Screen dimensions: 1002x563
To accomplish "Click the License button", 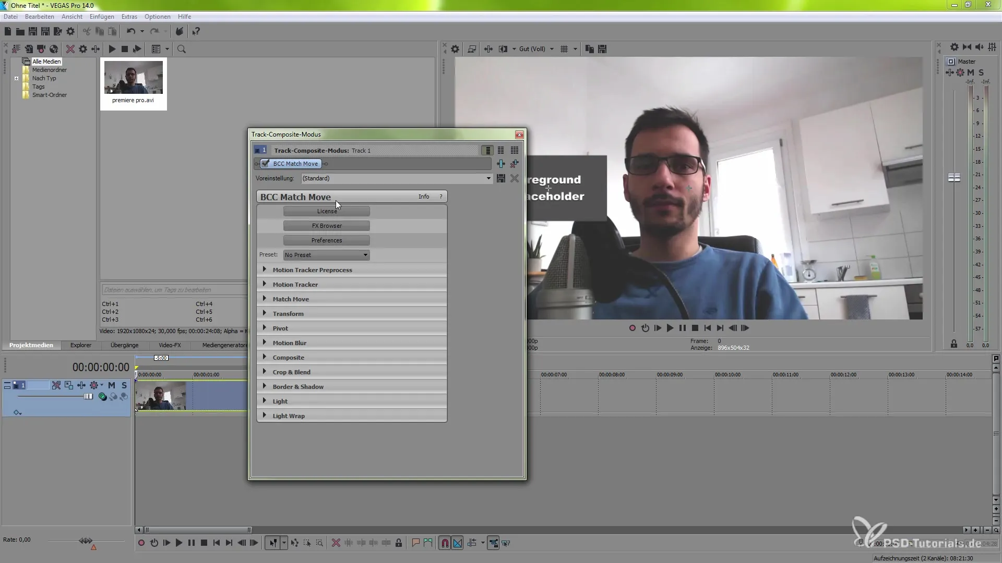I will coord(327,211).
